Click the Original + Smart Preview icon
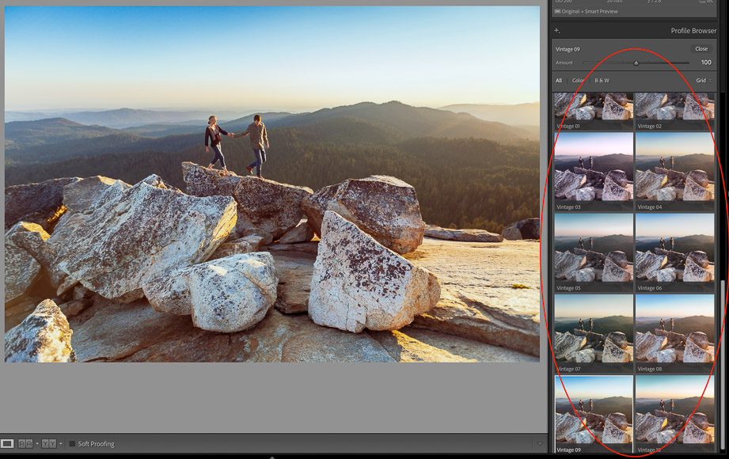Viewport: 729px width, 459px height. click(557, 11)
